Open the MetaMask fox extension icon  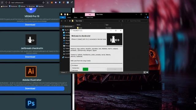pos(52,2)
